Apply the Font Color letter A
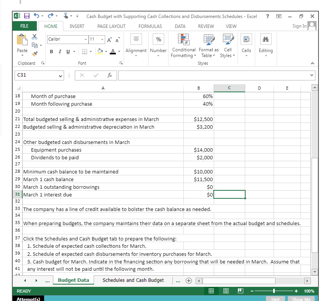The width and height of the screenshot is (330, 301). tap(113, 51)
